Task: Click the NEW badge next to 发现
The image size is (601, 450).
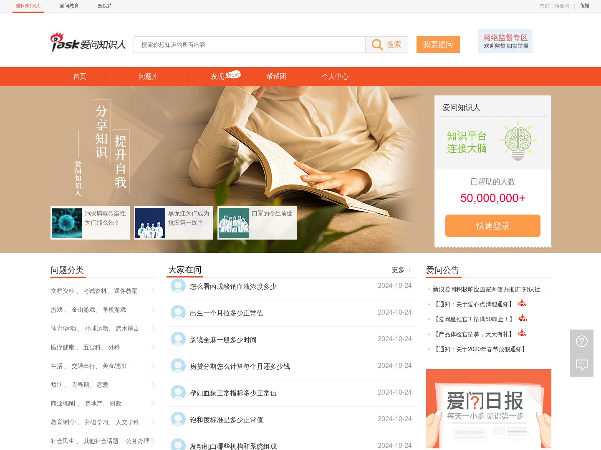Action: click(x=233, y=75)
